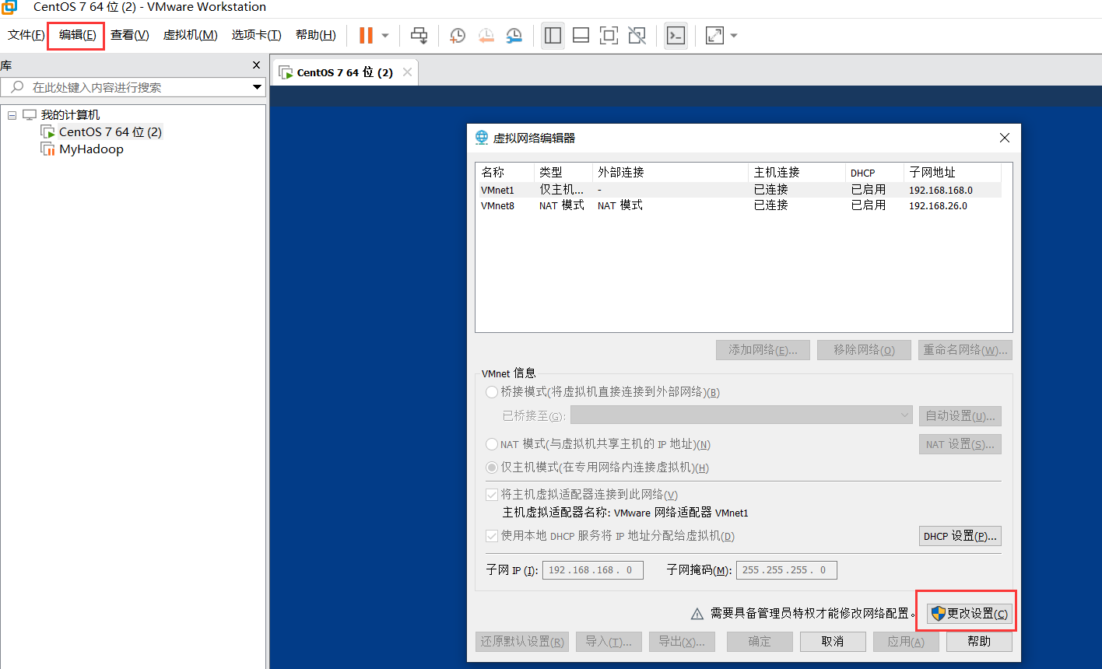Click the 自动设置(U)... button

[960, 416]
